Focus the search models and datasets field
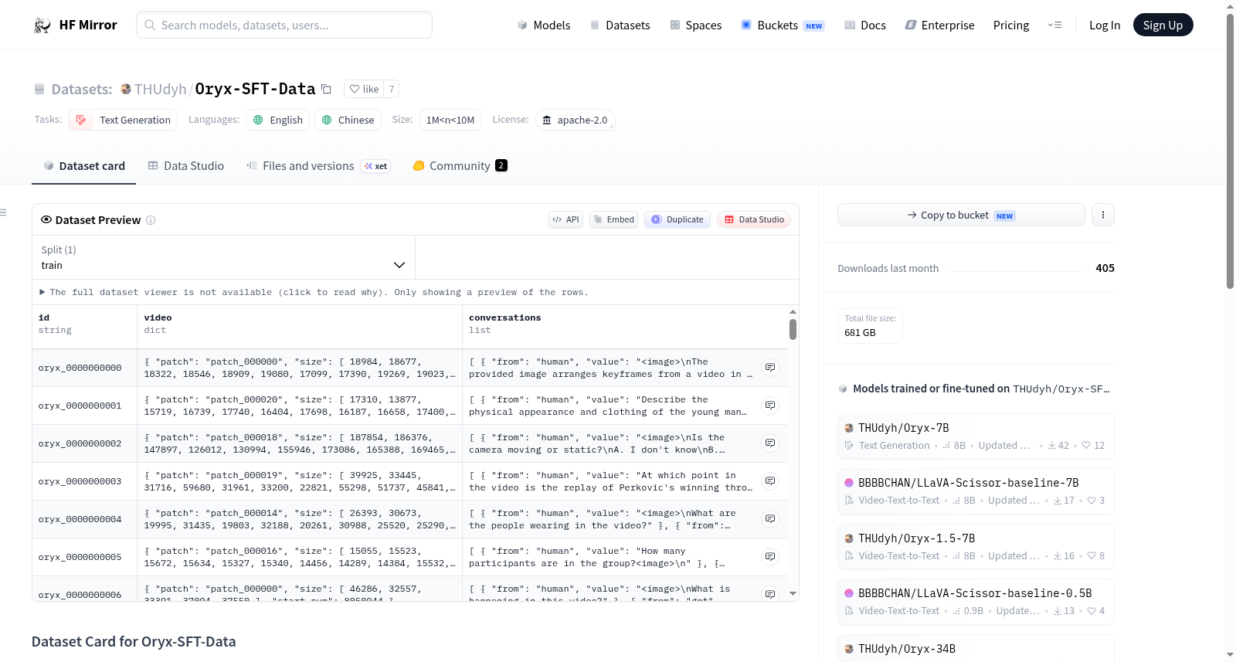The image size is (1236, 662). tap(284, 25)
